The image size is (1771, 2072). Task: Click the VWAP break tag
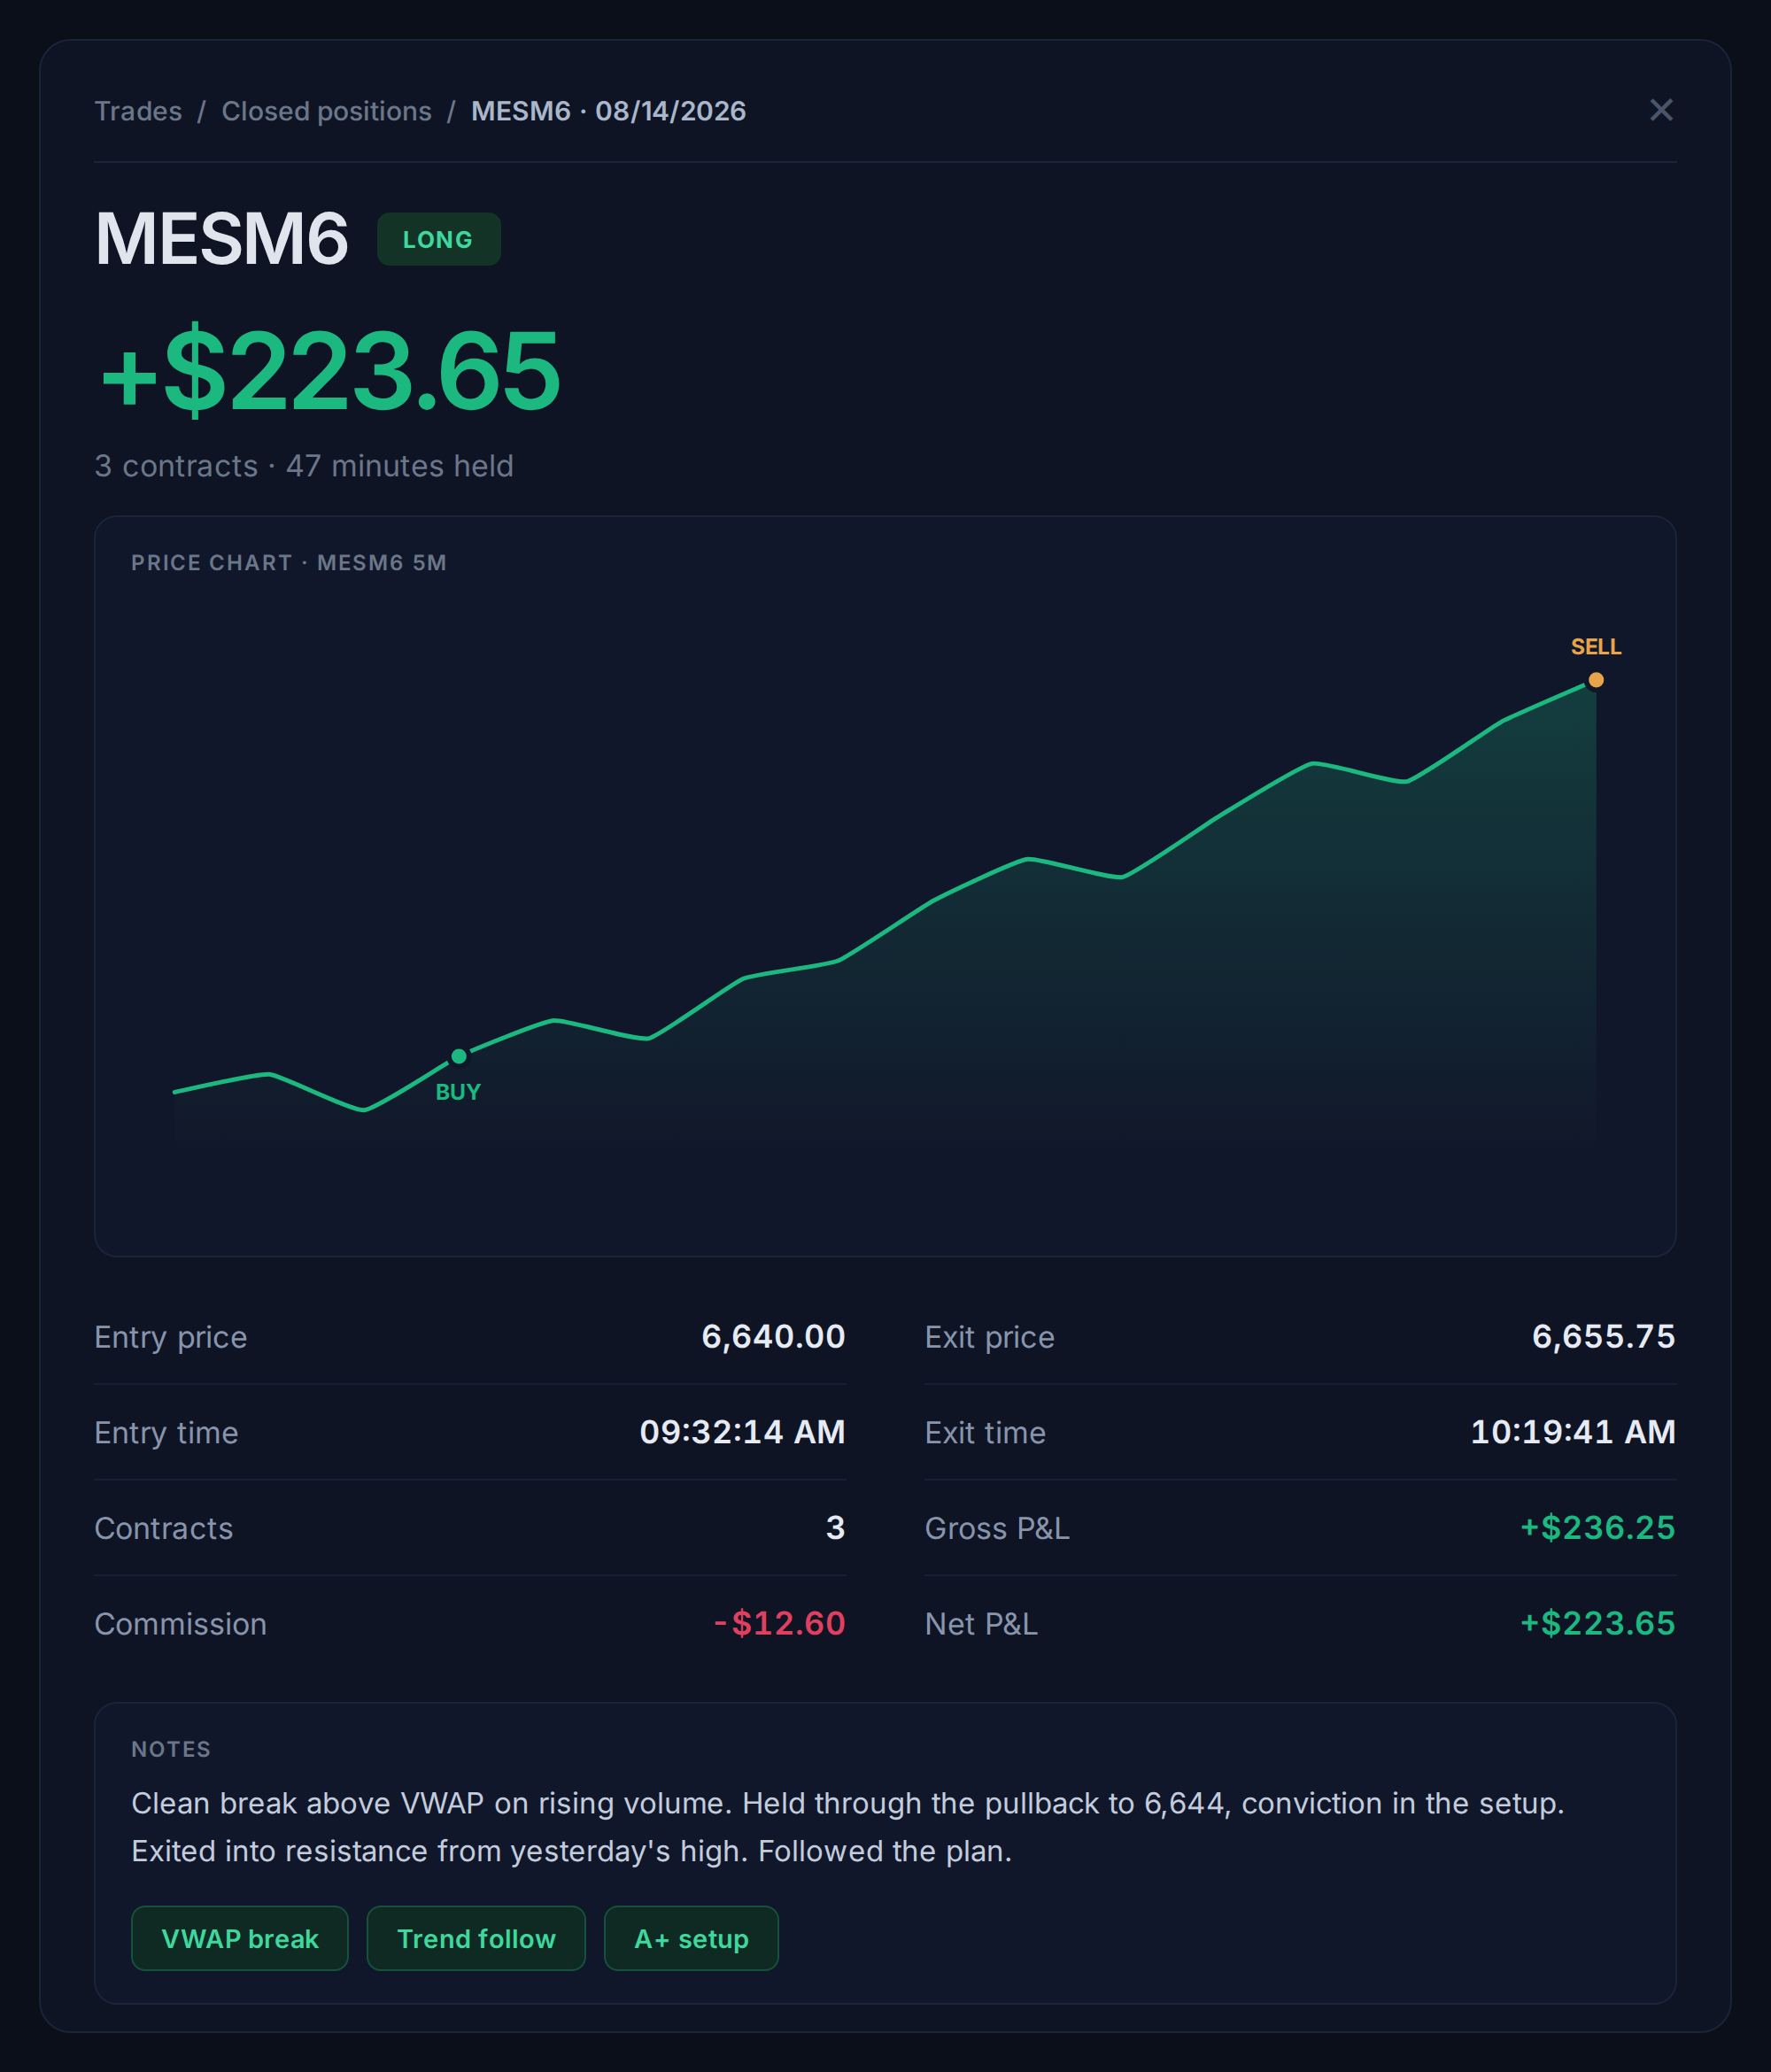pos(240,1938)
